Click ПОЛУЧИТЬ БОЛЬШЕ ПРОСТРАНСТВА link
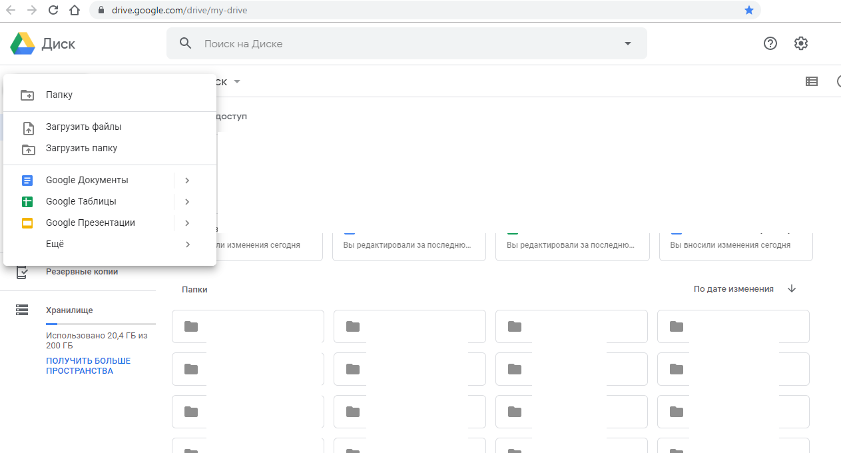841x453 pixels. click(x=88, y=366)
